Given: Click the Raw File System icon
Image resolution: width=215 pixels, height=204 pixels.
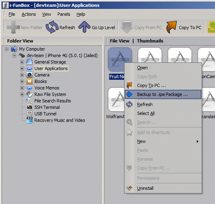Looking at the screenshot, I should coord(30,94).
